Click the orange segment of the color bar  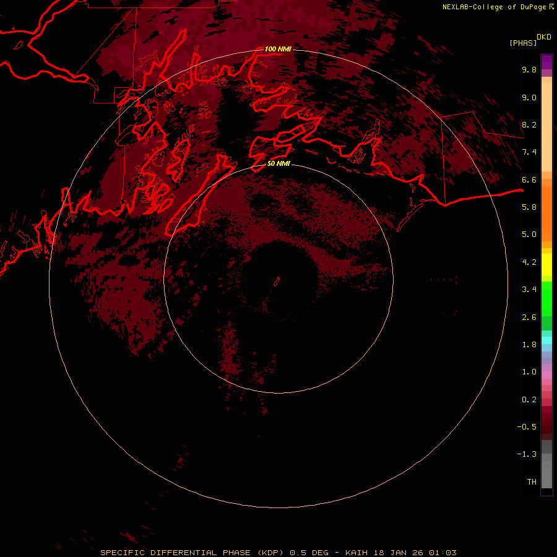(546, 214)
